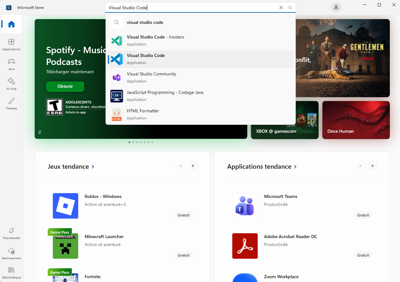Open Microsoft Teams app icon
Screen dimensions: 400x282
click(x=245, y=206)
